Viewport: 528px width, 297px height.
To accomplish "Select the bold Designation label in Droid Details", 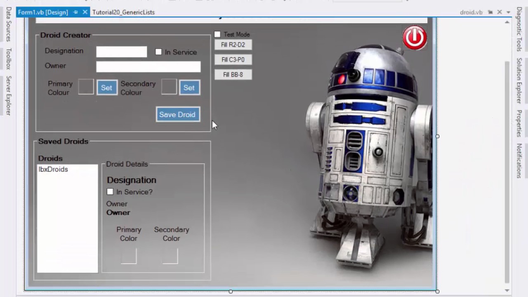I will point(132,180).
